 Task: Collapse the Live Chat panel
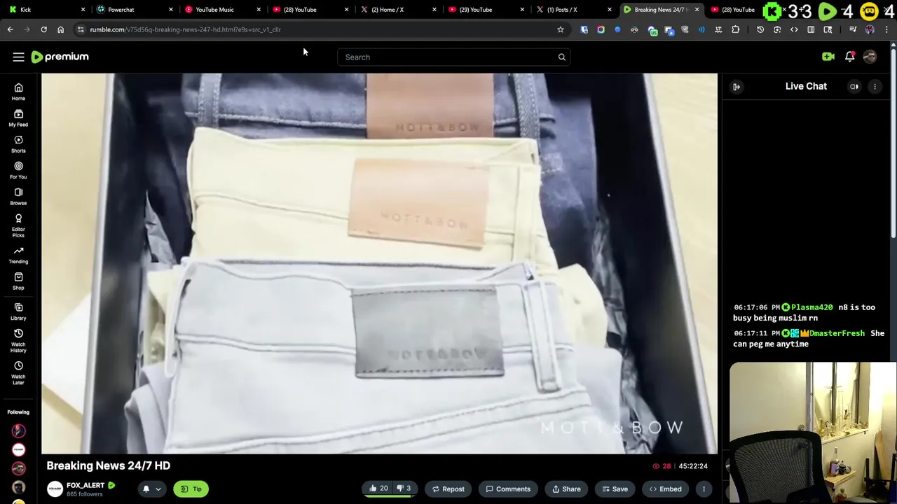[737, 87]
